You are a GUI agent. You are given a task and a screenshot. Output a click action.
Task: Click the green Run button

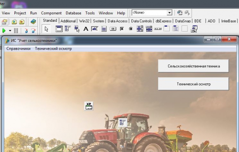[x=4, y=31]
